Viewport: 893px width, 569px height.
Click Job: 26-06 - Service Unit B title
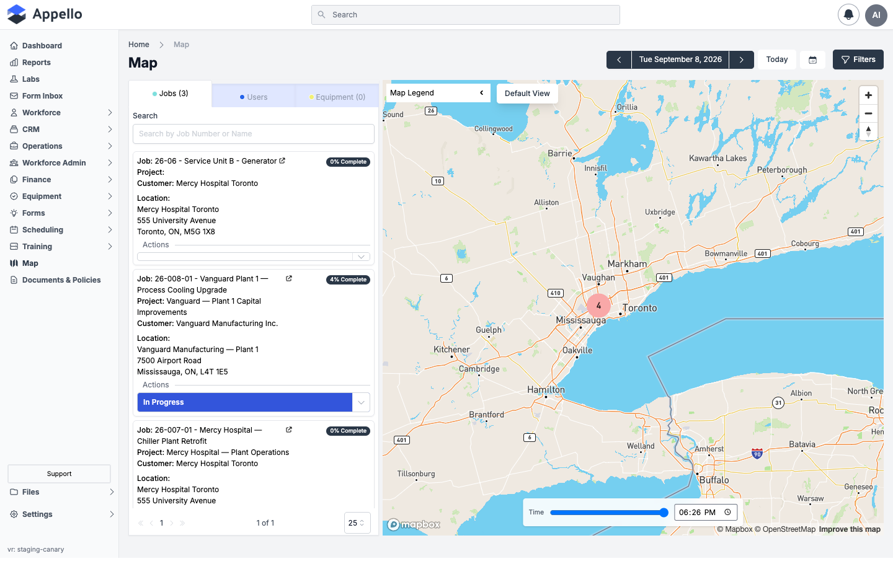click(x=207, y=161)
